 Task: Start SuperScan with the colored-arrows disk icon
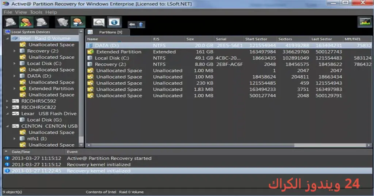(26, 22)
